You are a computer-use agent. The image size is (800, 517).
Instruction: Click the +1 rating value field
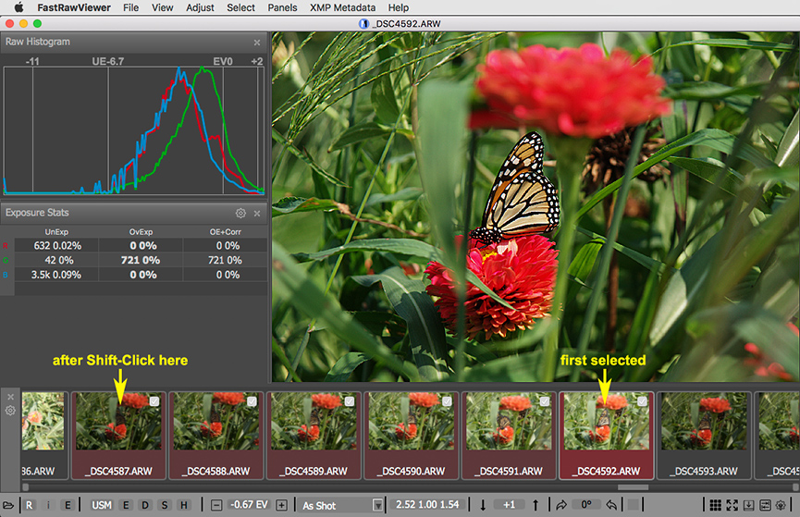tap(509, 505)
